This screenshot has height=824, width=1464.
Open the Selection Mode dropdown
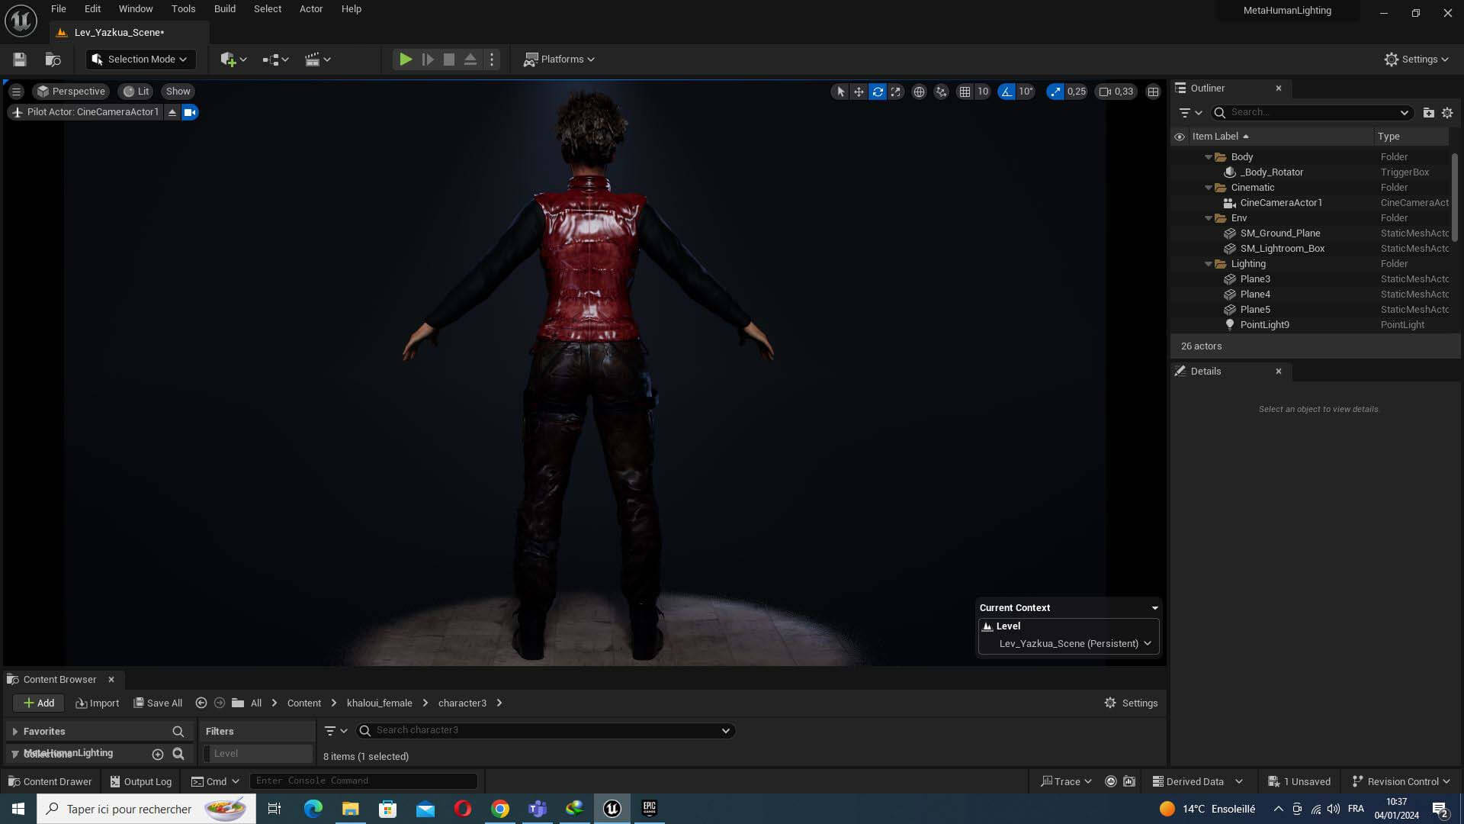[140, 60]
